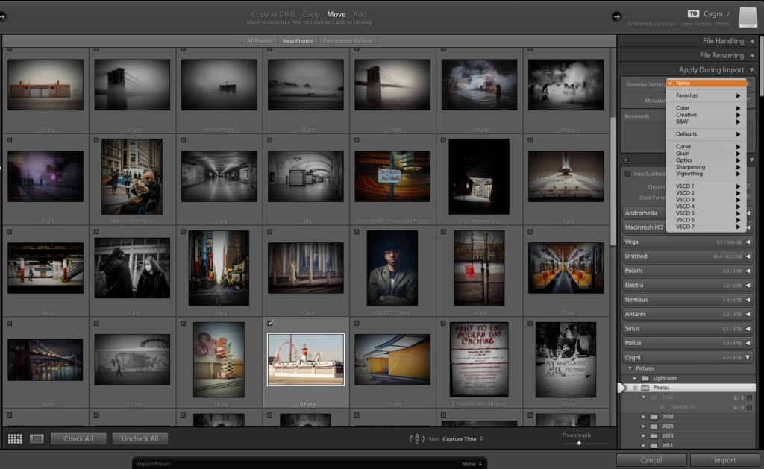Click the TO destination badge

(693, 13)
